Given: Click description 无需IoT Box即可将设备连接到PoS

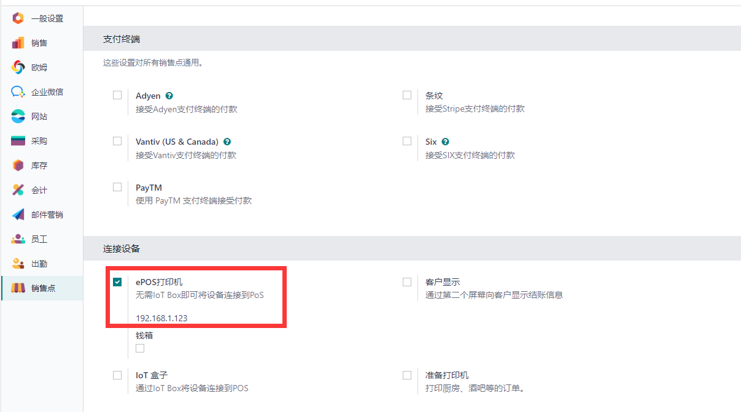Looking at the screenshot, I should [200, 296].
